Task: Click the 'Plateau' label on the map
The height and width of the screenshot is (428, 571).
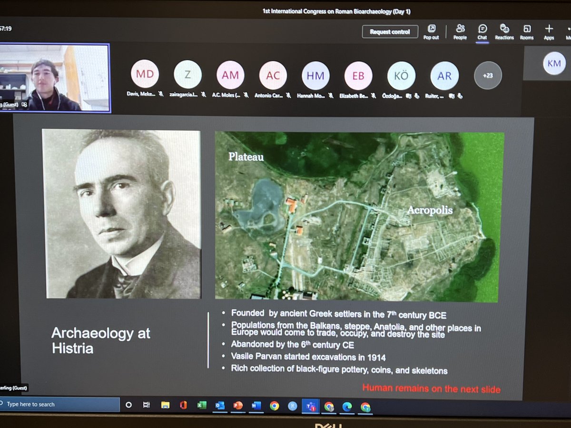Action: point(246,156)
